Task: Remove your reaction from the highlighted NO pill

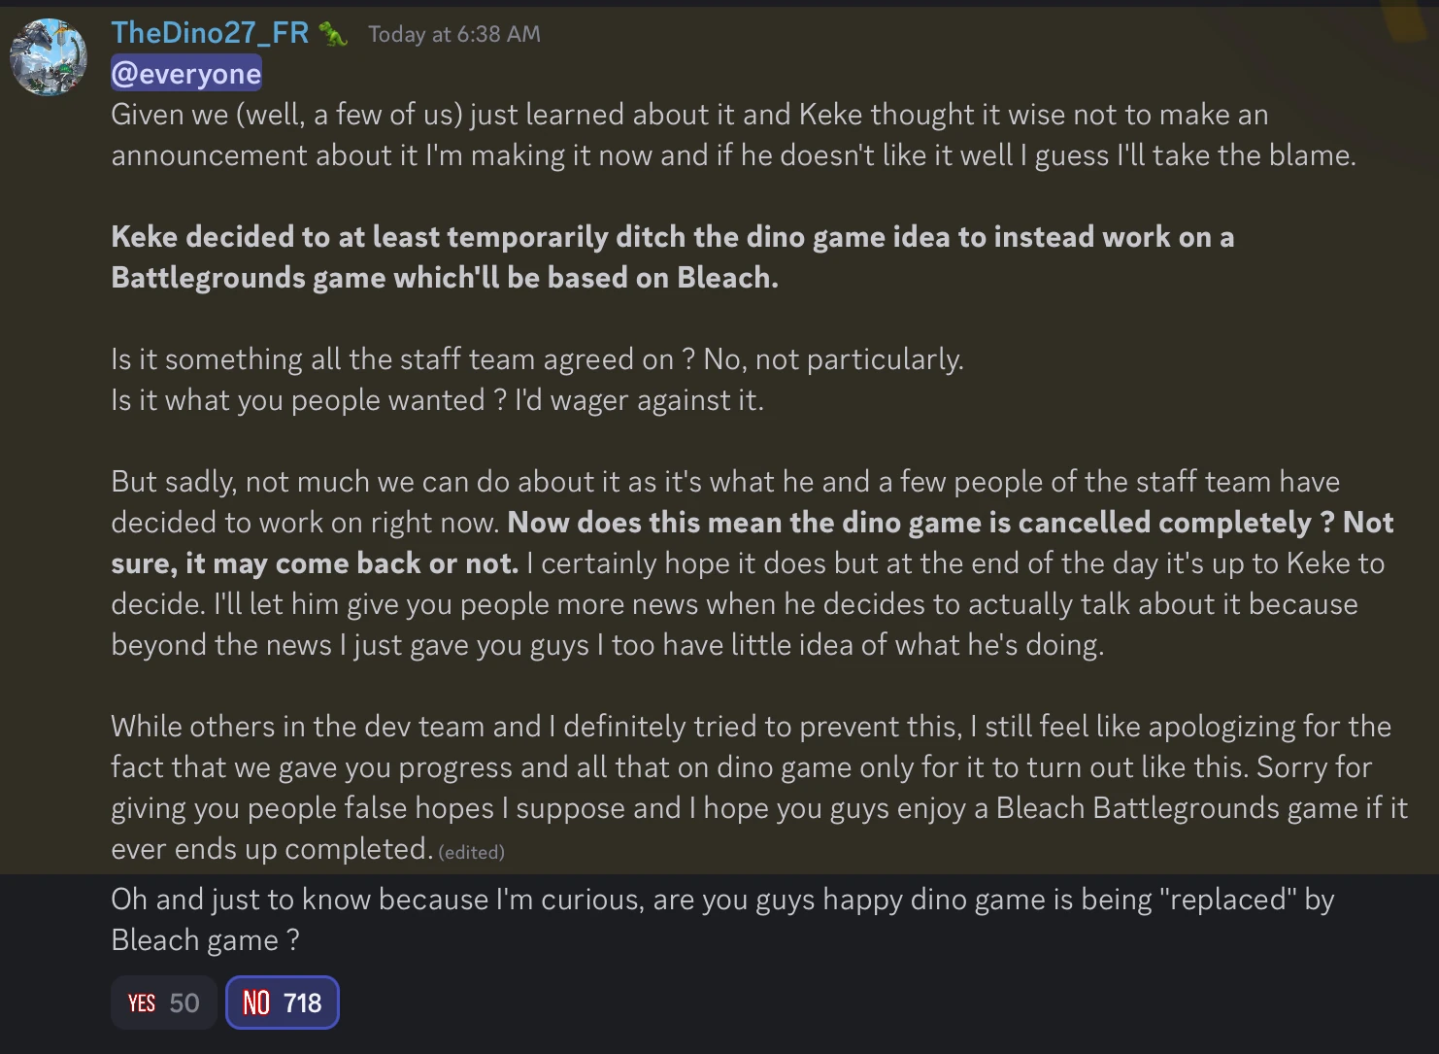Action: (x=282, y=1002)
